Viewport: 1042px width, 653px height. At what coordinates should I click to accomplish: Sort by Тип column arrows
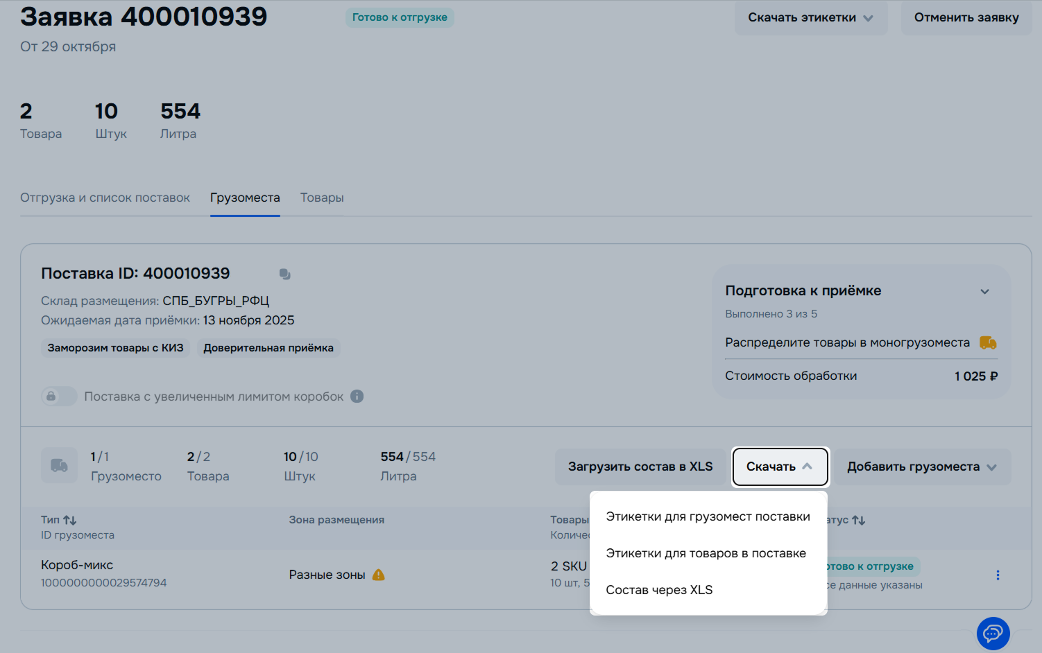point(69,520)
